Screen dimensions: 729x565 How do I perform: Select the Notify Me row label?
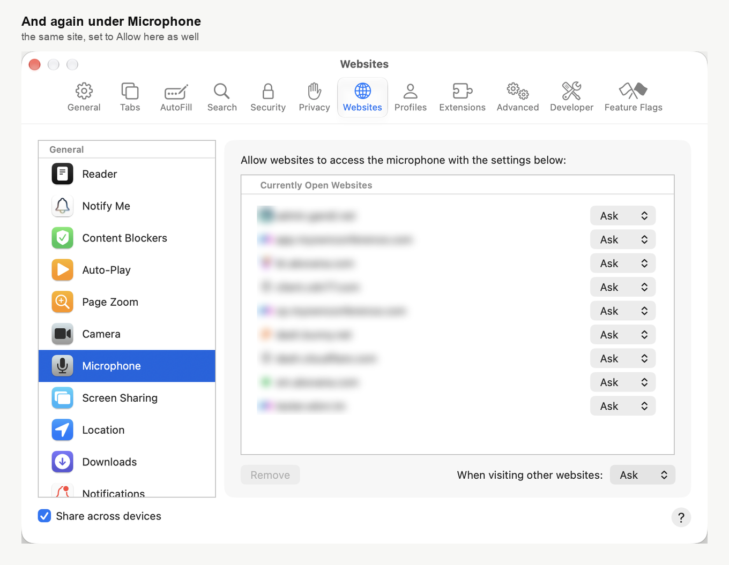point(106,206)
